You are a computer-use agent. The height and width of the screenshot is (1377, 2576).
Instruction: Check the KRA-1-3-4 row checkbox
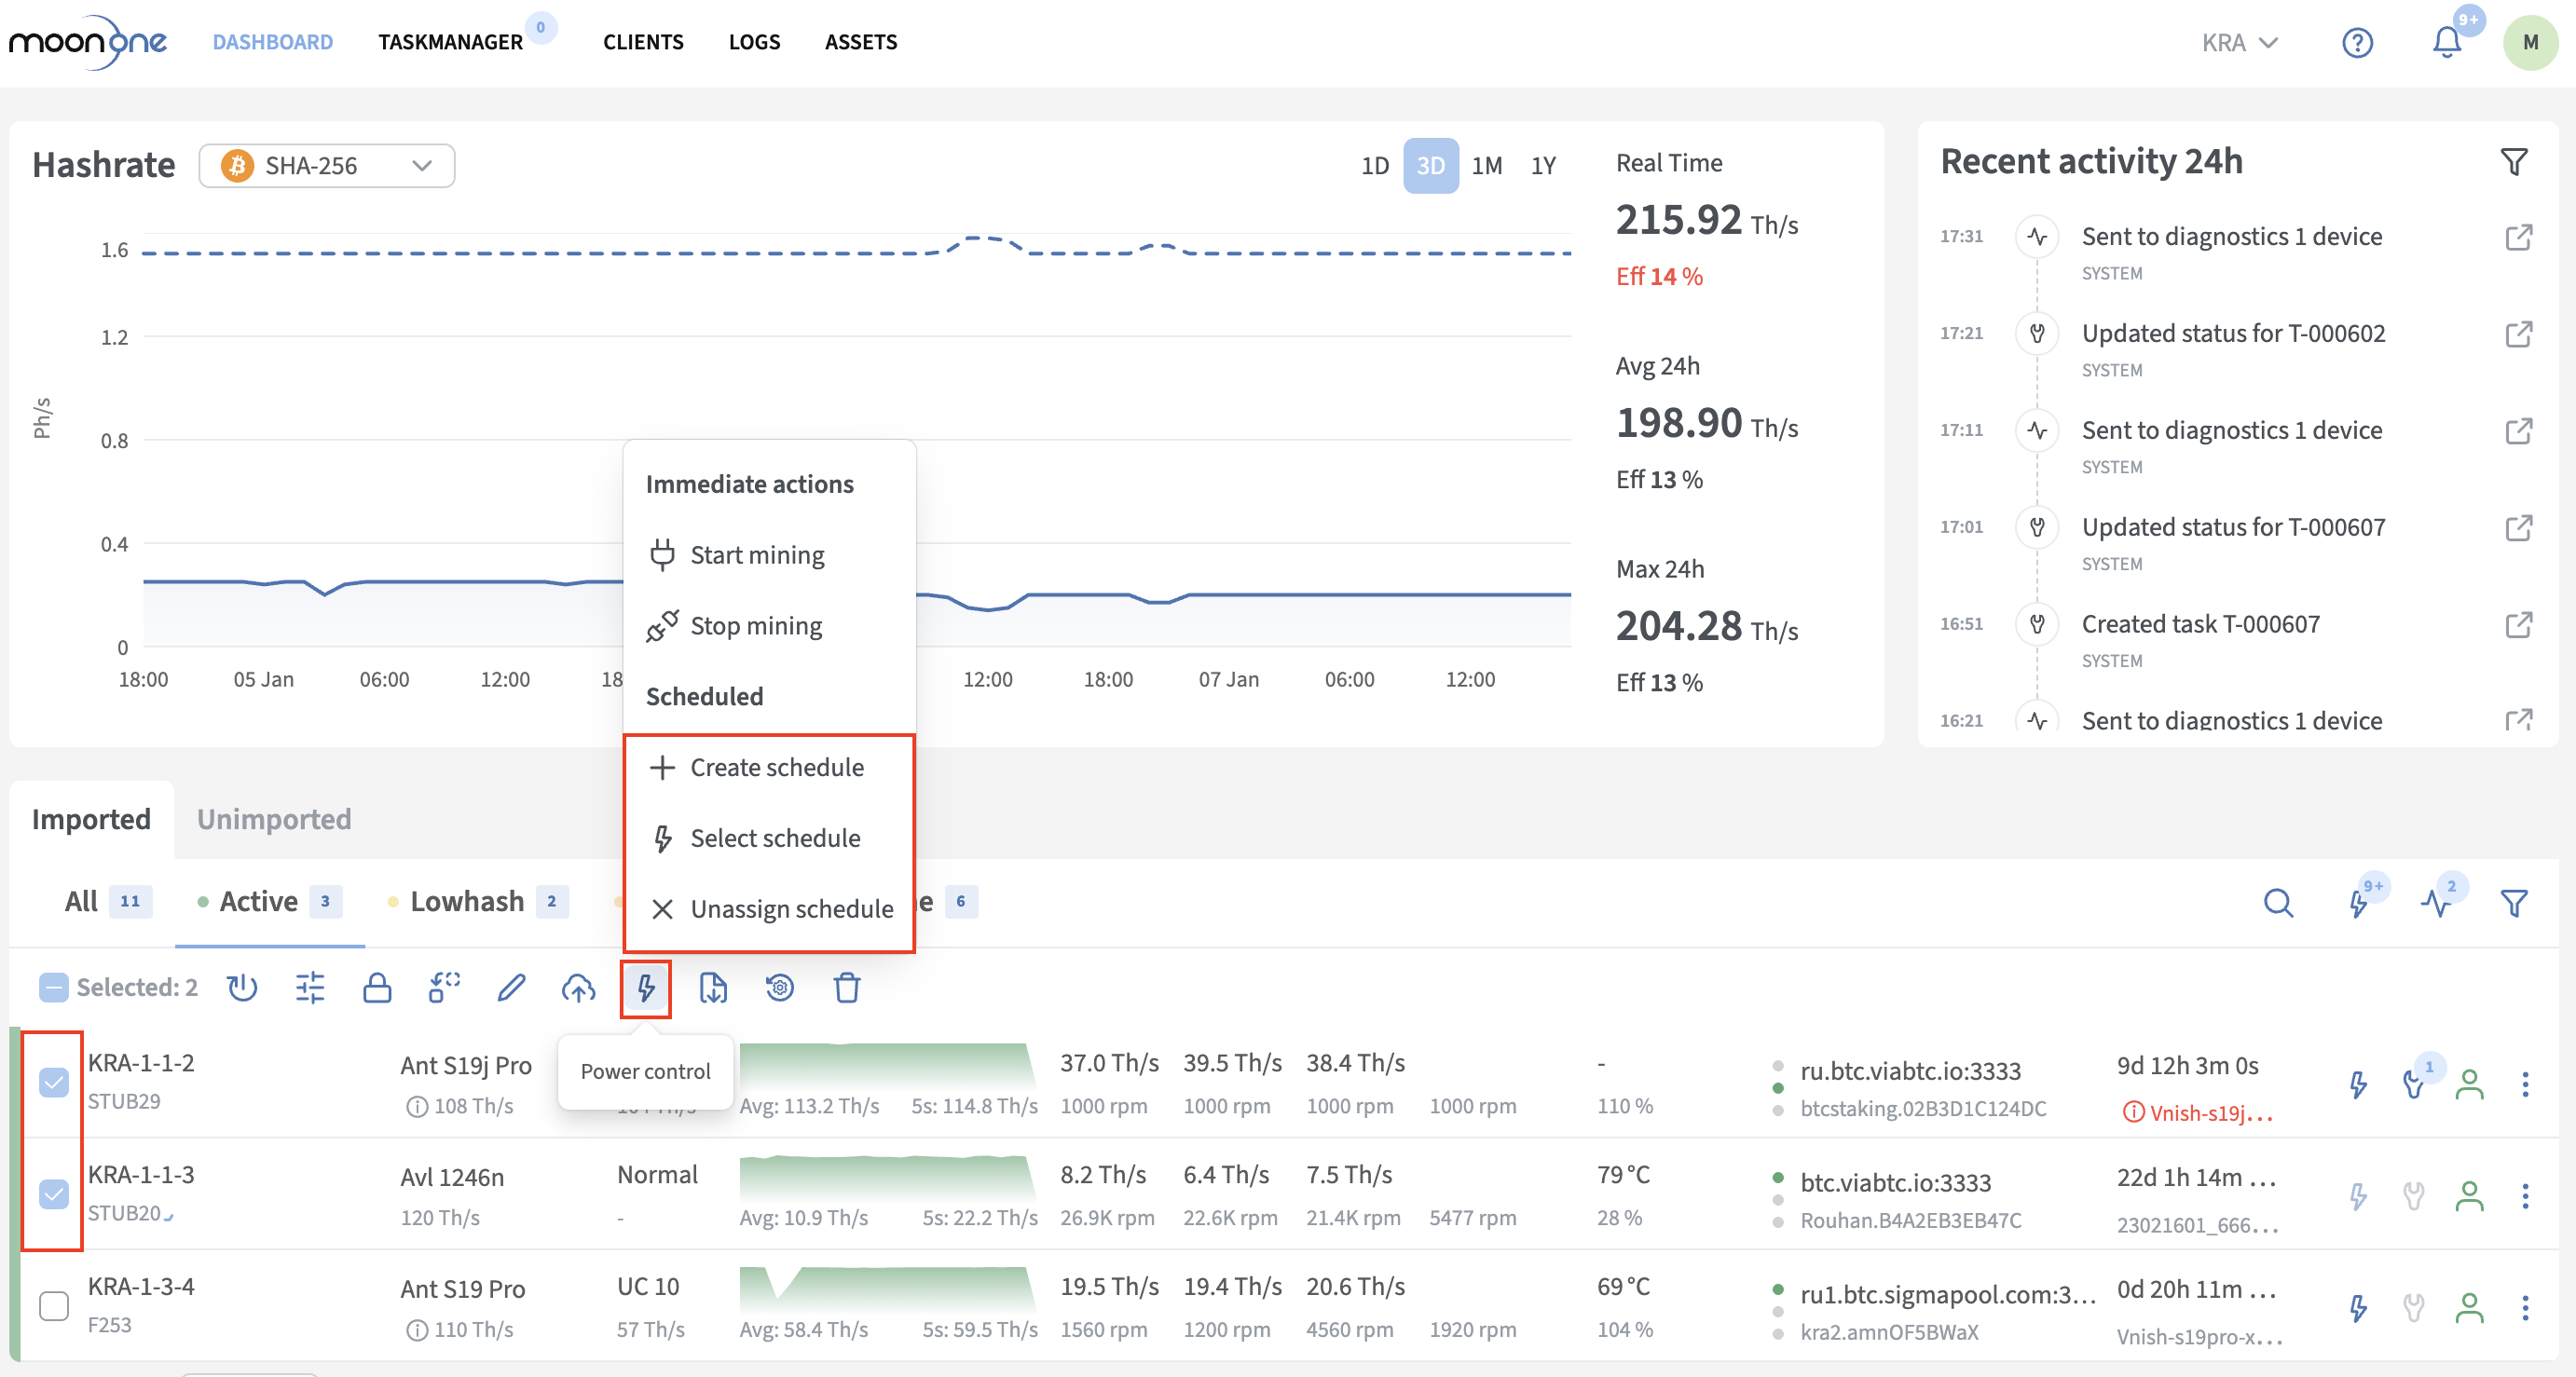tap(53, 1306)
